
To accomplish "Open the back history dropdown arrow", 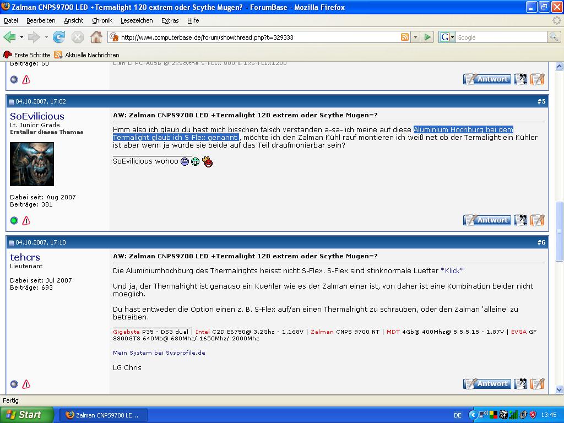I will click(x=21, y=37).
